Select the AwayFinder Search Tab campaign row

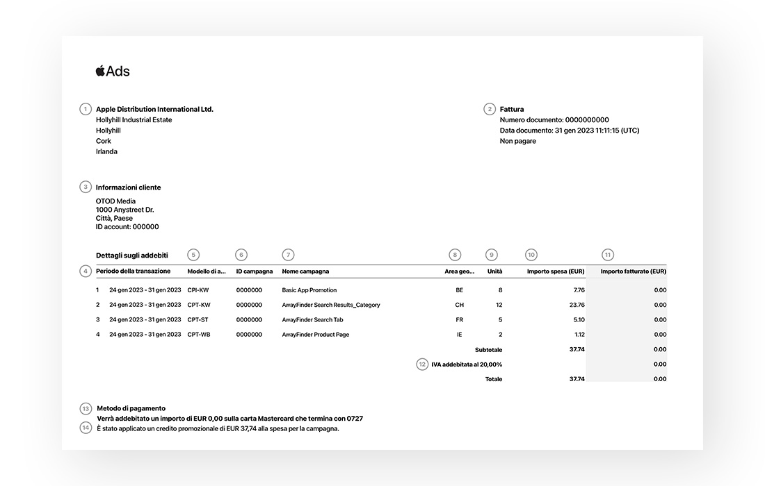(312, 320)
